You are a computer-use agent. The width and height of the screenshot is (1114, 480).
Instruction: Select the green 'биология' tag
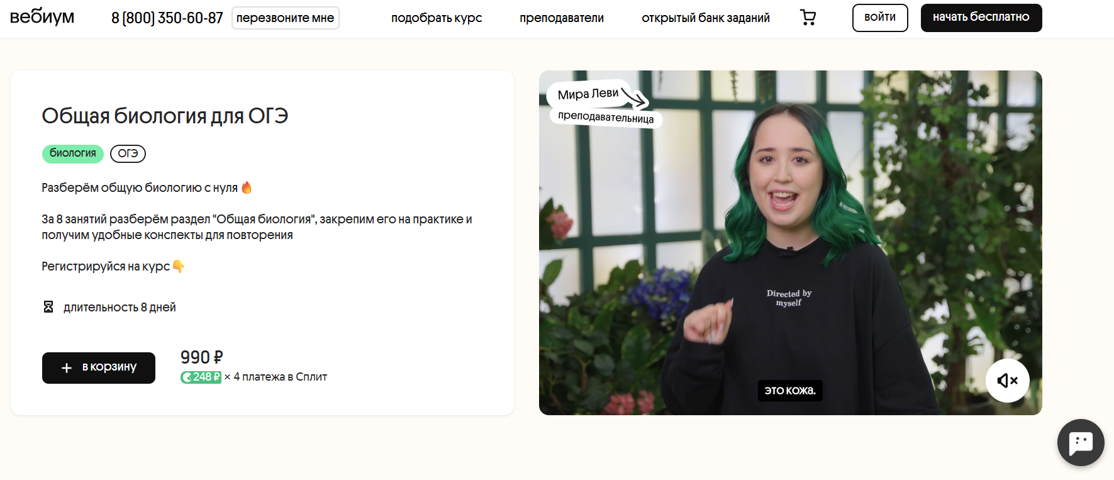(x=73, y=153)
